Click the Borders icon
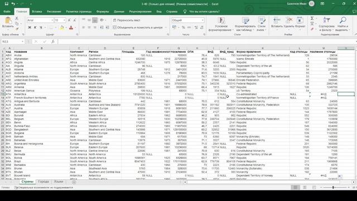 tap(51, 27)
